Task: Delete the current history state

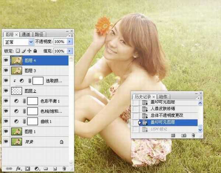Action: click(193, 135)
